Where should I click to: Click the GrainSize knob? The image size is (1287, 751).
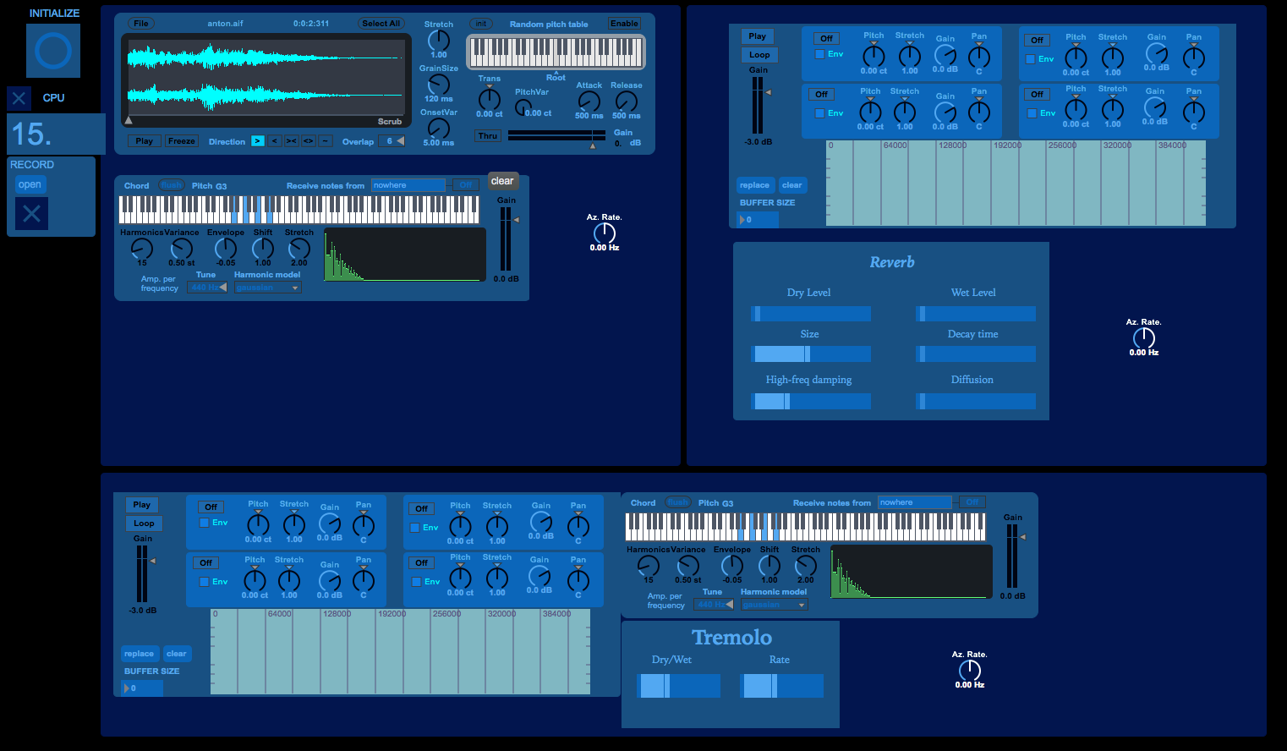[x=438, y=85]
